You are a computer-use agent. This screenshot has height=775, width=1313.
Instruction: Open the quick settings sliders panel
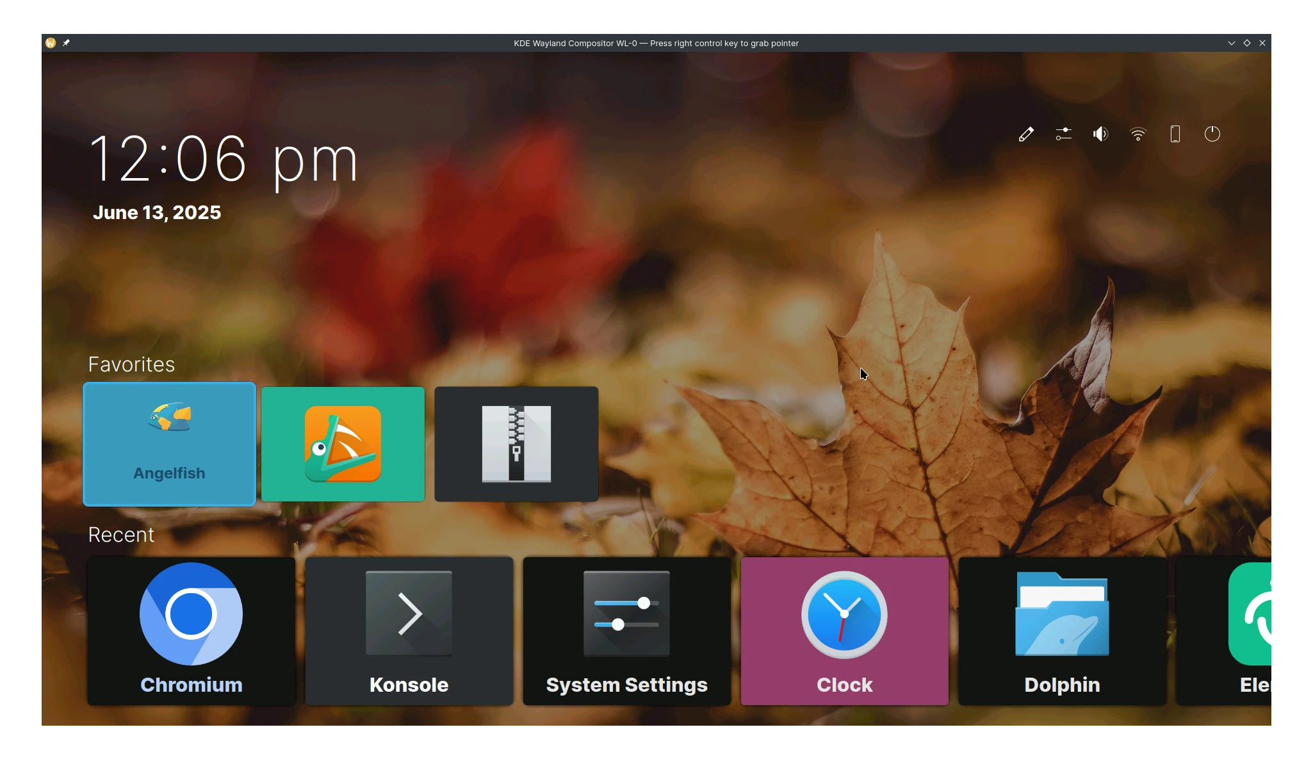tap(1063, 134)
